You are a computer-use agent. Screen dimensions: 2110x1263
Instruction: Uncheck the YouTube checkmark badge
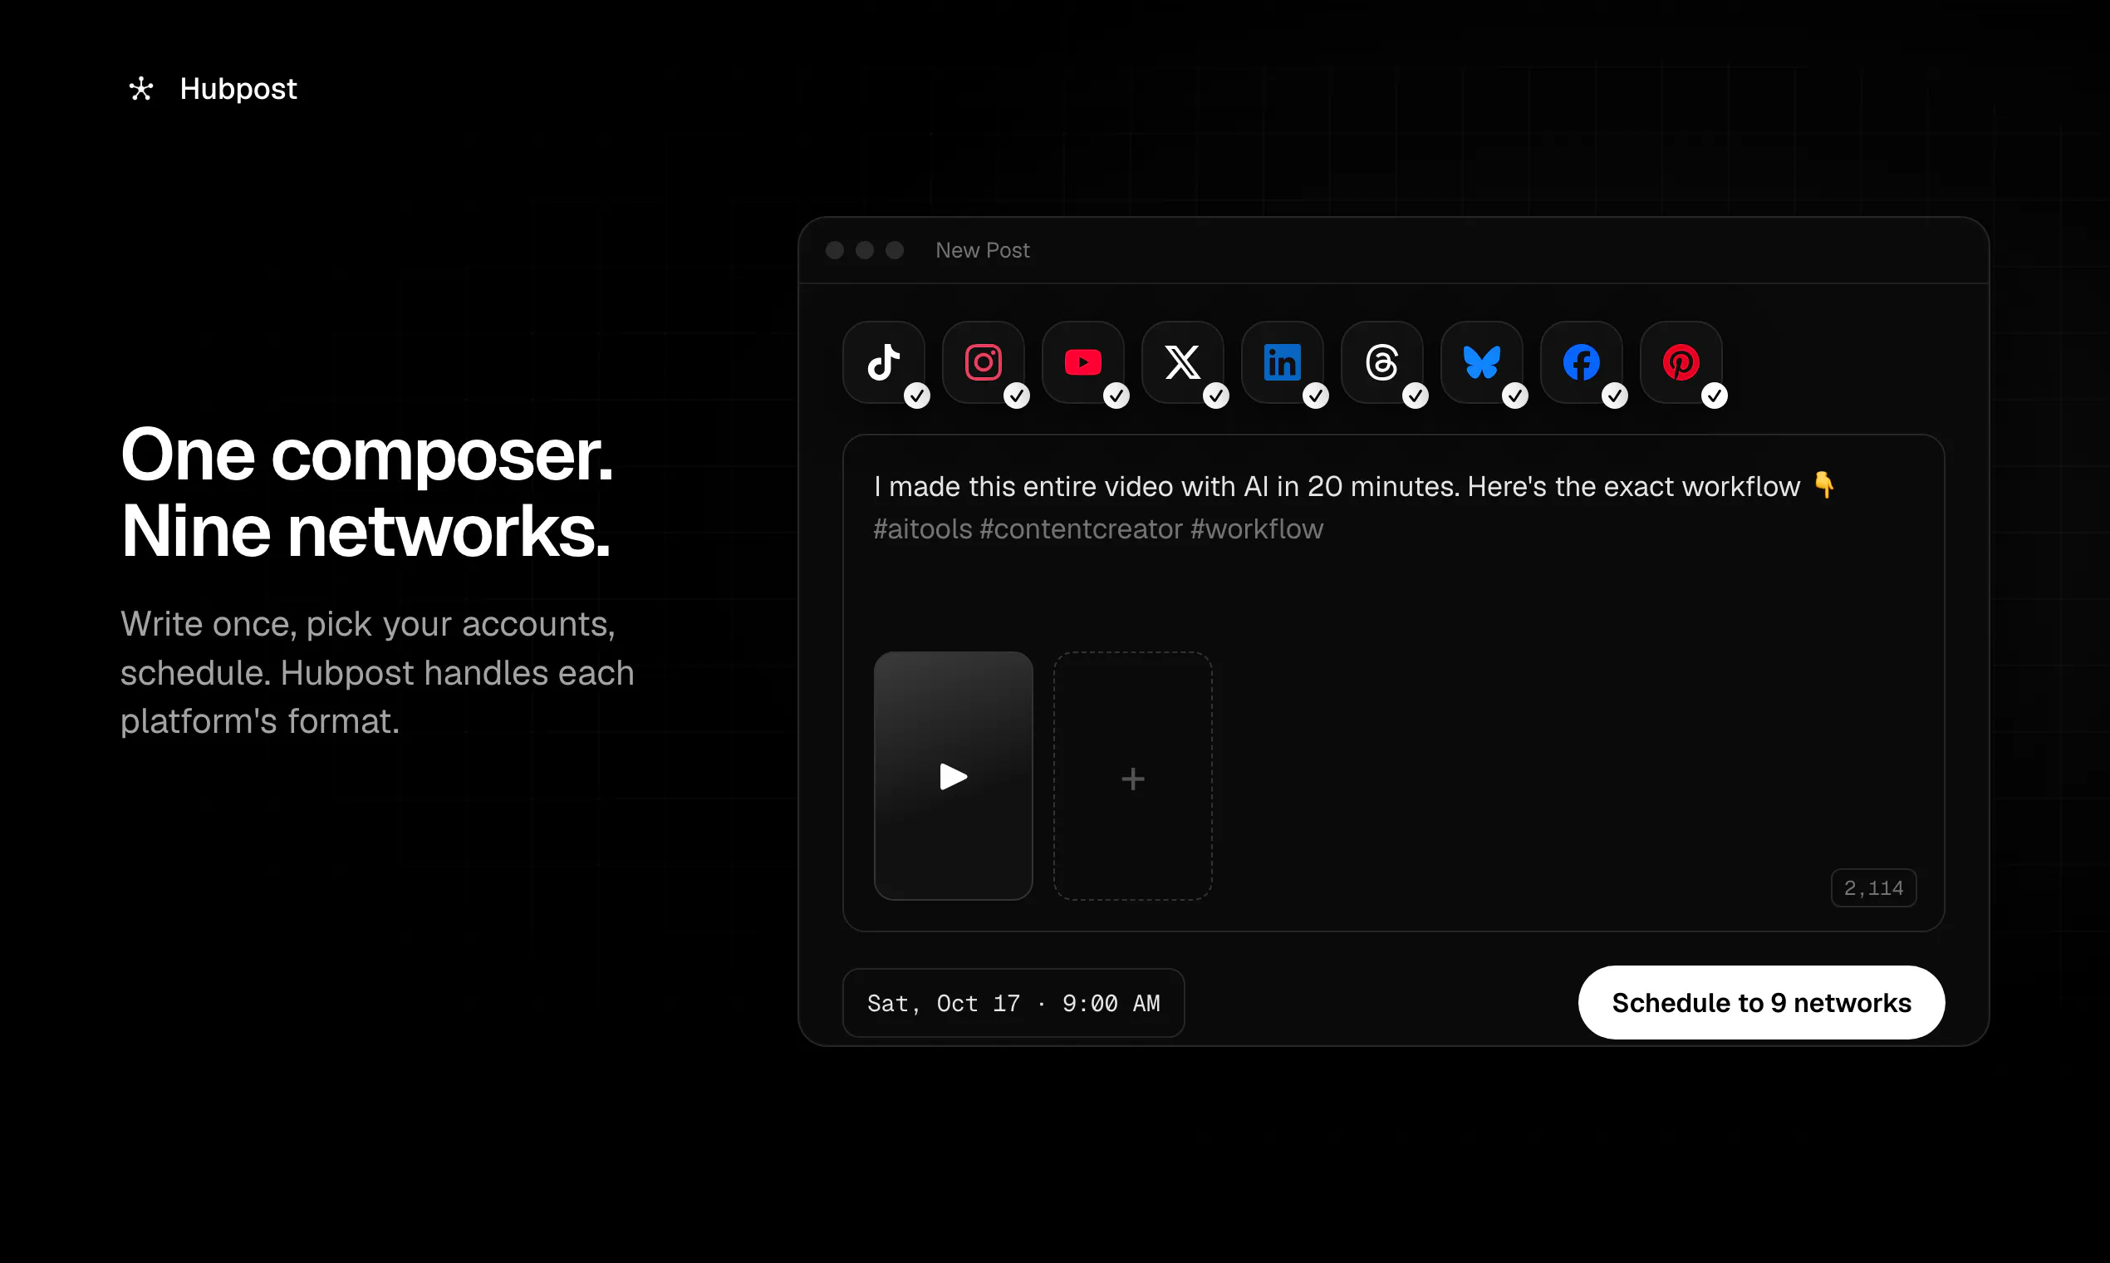point(1116,396)
